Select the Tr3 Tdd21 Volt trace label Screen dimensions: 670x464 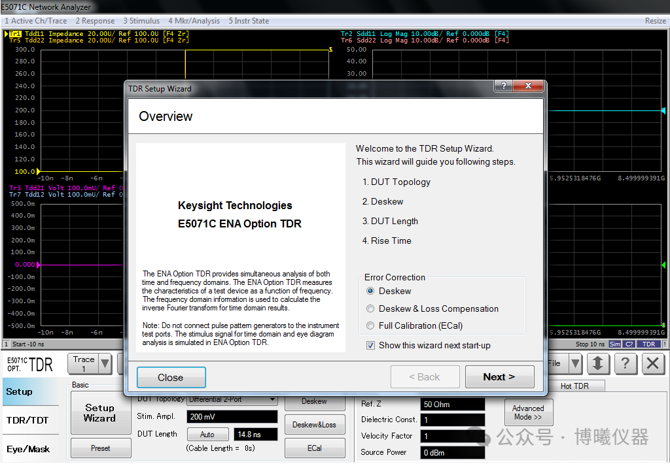point(66,188)
